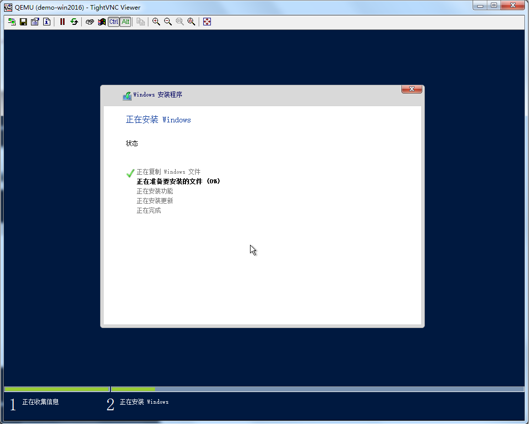Click the 正在安装功能 step
Viewport: 529px width, 424px height.
click(x=155, y=191)
